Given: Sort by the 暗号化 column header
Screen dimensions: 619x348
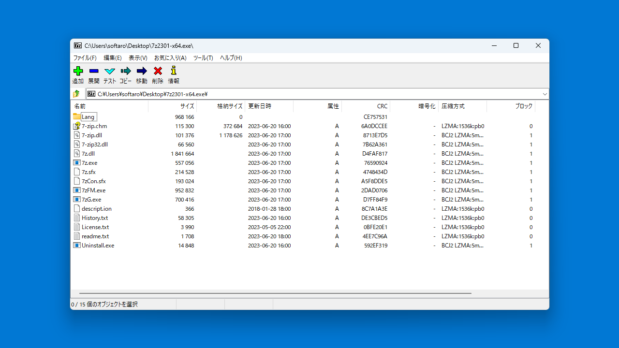Looking at the screenshot, I should [414, 106].
